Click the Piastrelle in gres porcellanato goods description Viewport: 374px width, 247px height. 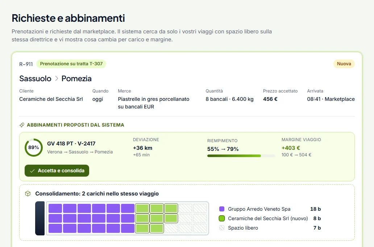(154, 103)
